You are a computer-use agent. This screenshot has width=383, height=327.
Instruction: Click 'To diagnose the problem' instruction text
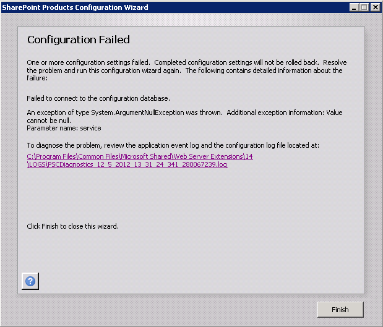[x=173, y=145]
